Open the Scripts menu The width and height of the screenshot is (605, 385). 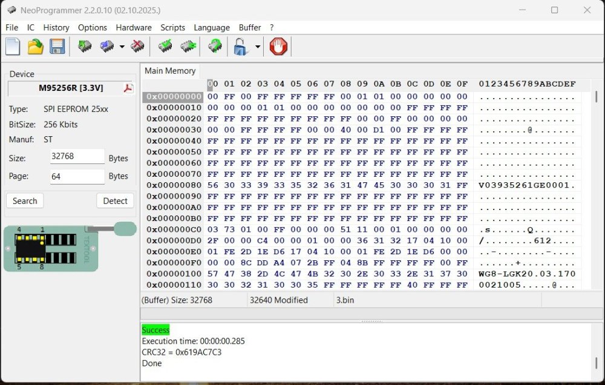[x=172, y=27]
